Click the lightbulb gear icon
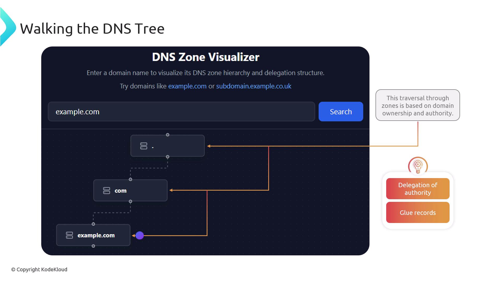The image size is (501, 282). click(x=418, y=166)
